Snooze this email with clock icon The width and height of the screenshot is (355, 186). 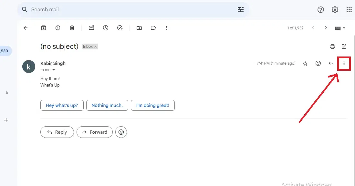106,28
